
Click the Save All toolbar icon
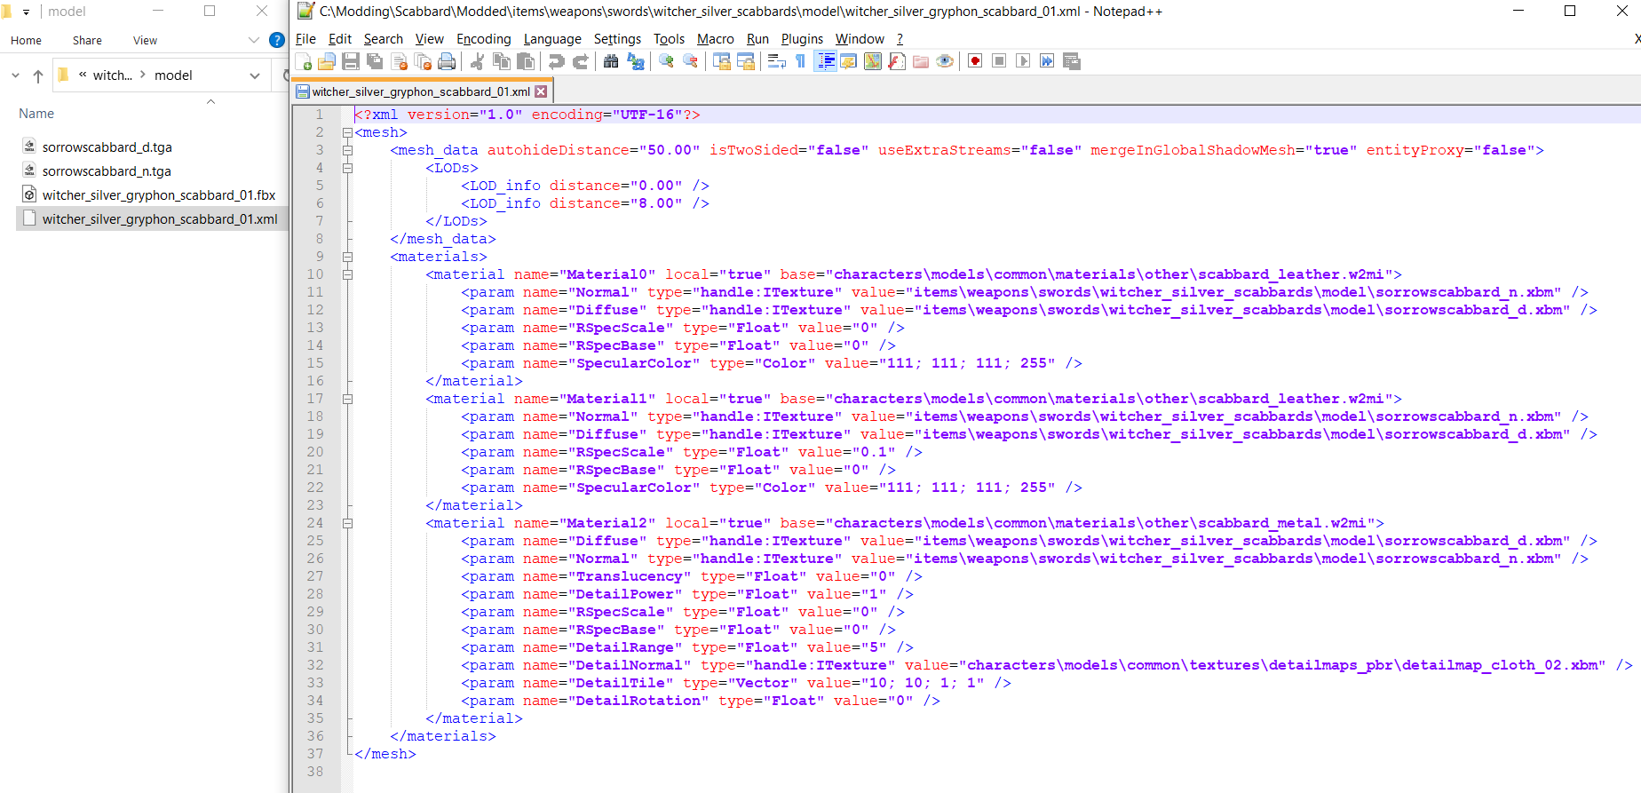click(375, 61)
